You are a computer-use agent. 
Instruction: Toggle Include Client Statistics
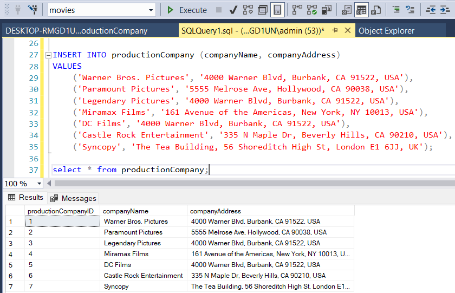pos(327,10)
